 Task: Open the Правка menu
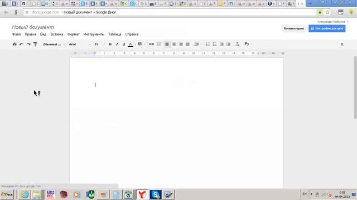(30, 34)
